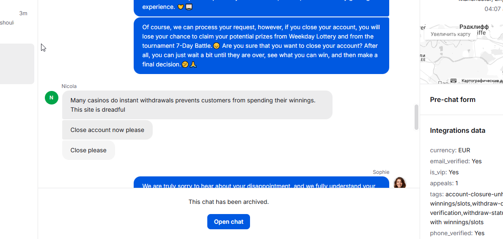Click Sophie's "We are truly sorry" message

click(x=261, y=182)
